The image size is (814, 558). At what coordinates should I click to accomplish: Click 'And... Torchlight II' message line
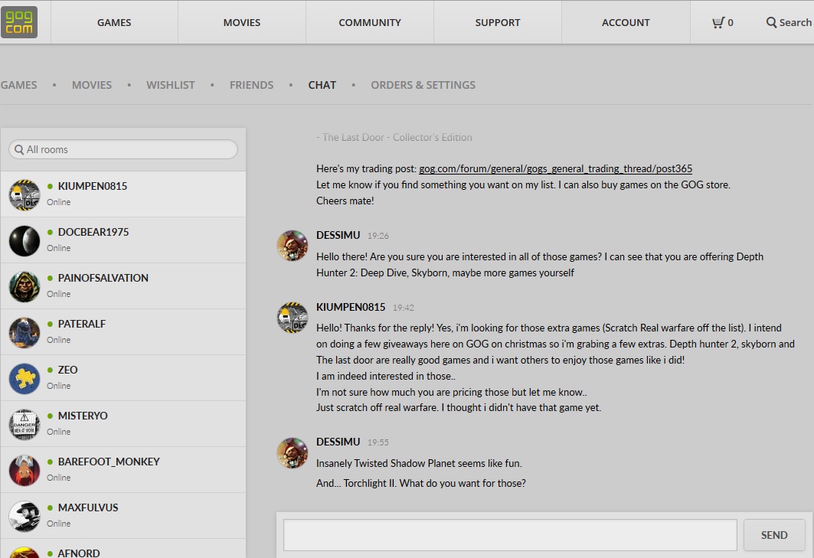tap(421, 483)
